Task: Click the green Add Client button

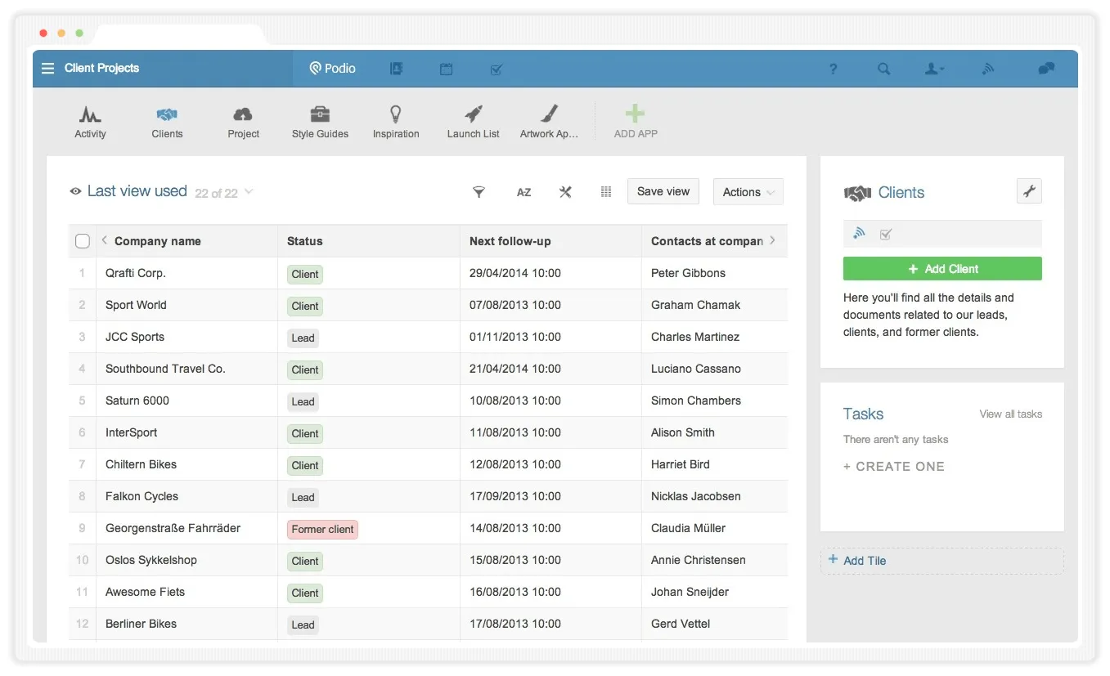Action: click(x=942, y=269)
